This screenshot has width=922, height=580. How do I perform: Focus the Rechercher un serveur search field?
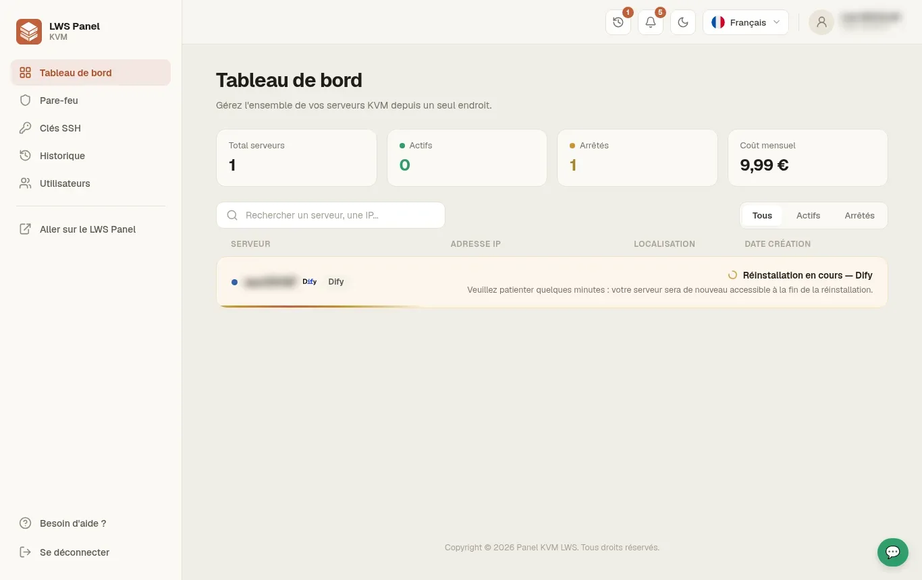pos(331,215)
